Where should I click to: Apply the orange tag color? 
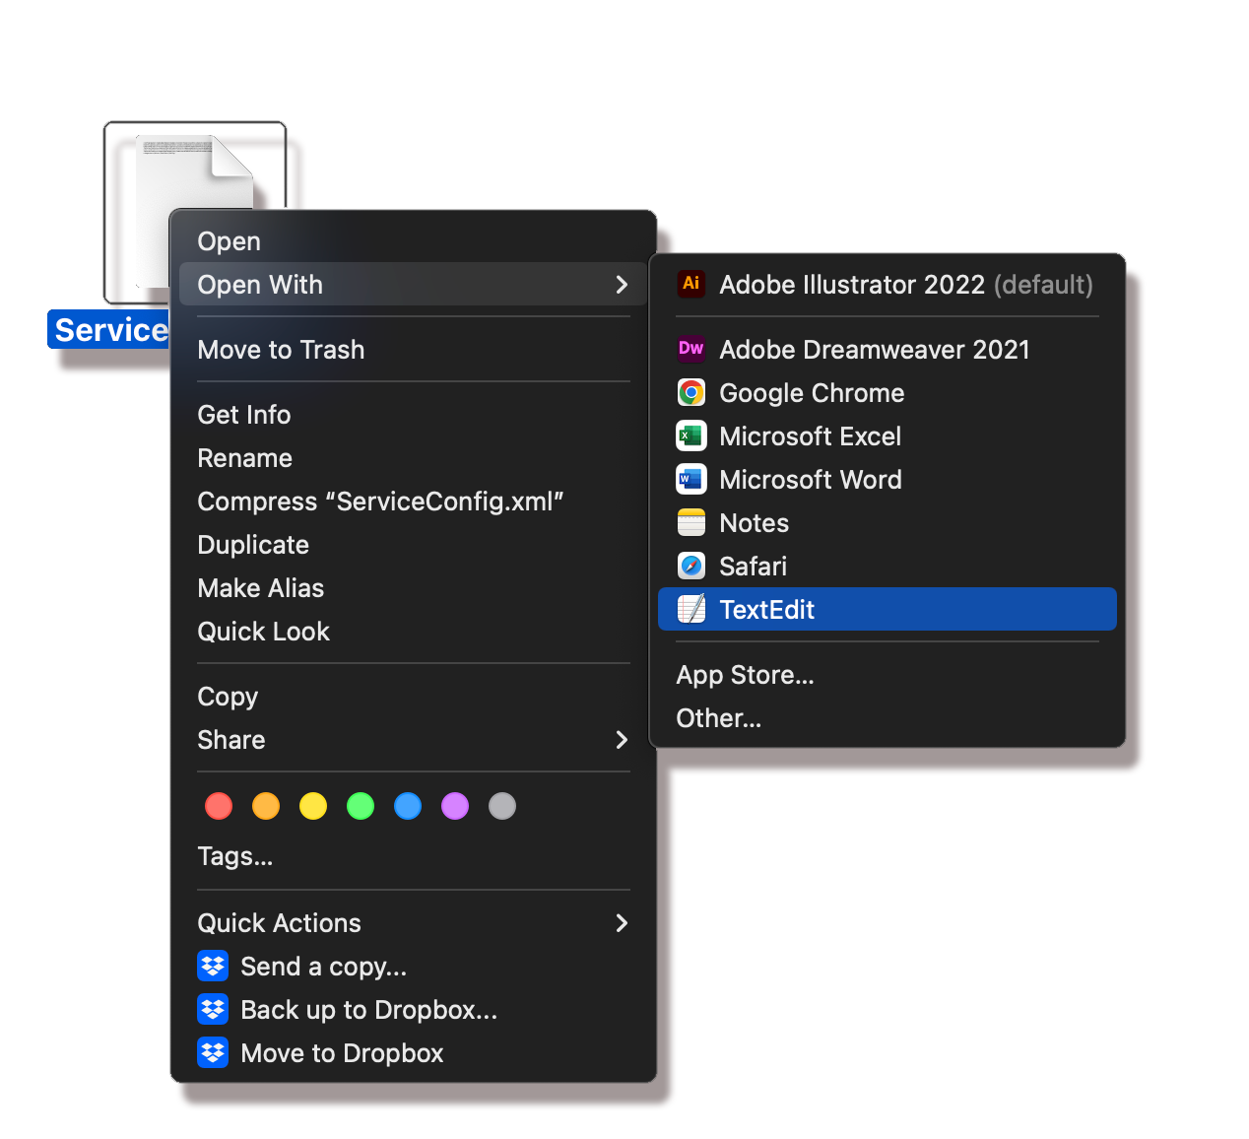click(x=266, y=806)
